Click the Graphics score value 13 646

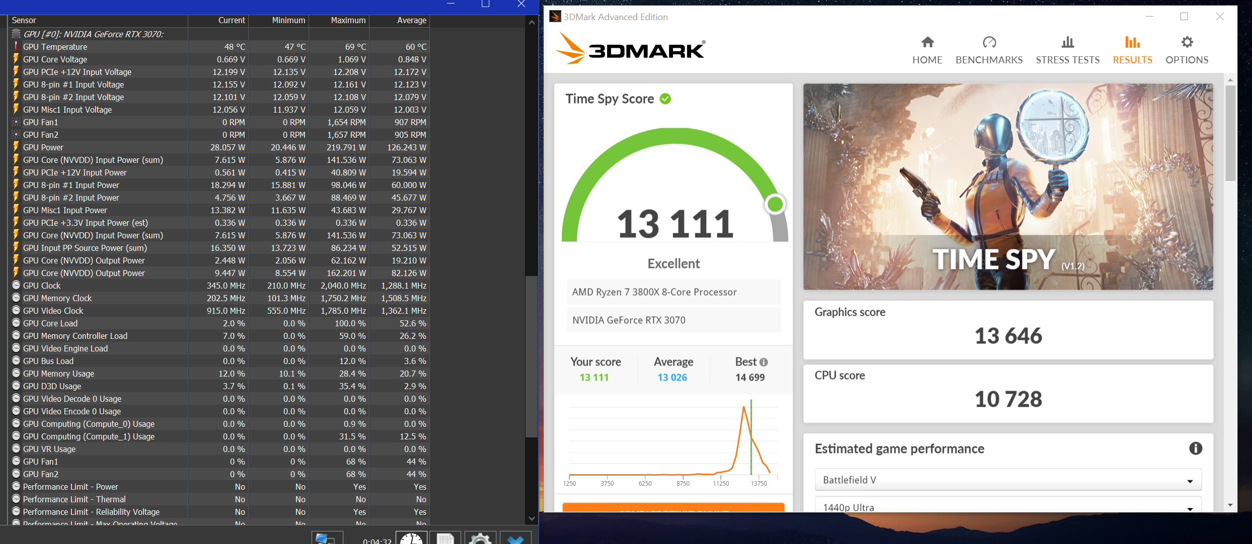(1008, 336)
